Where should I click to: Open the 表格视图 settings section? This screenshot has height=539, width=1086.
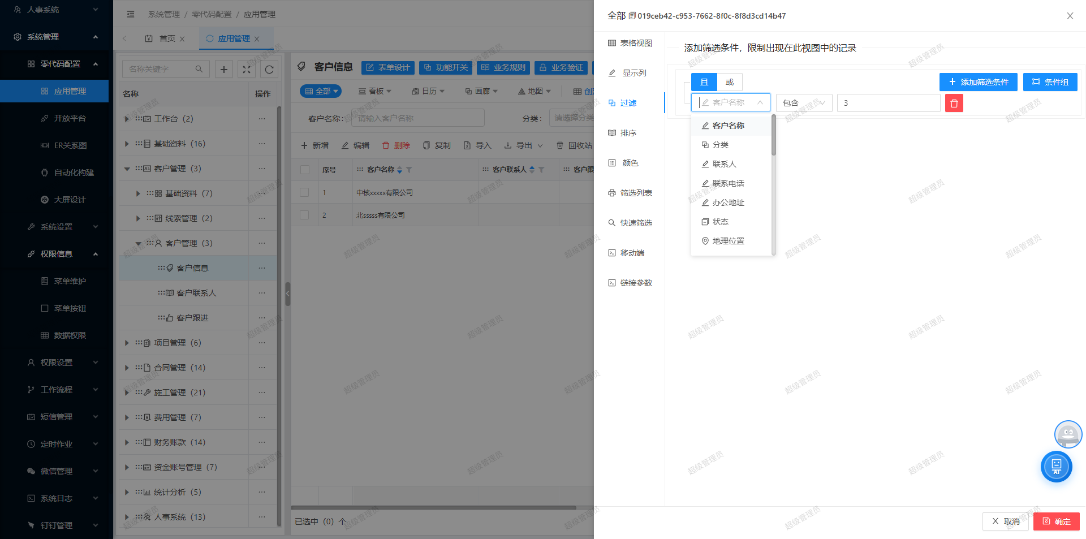630,43
